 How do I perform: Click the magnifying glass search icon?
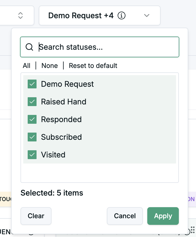pyautogui.click(x=29, y=47)
